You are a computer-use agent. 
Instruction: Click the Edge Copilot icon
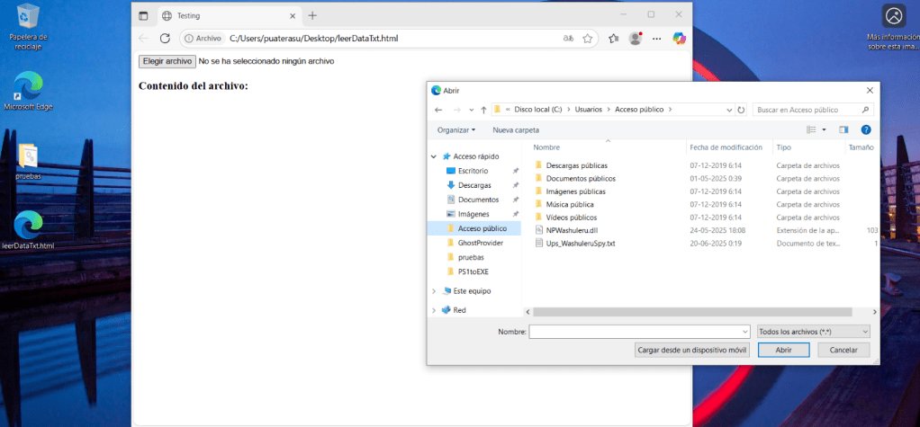click(x=680, y=38)
